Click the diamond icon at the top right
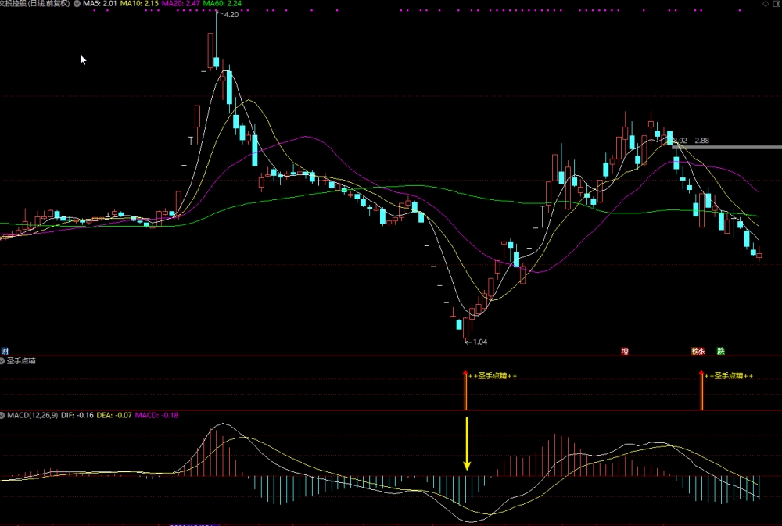Image resolution: width=782 pixels, height=526 pixels. coord(766,3)
